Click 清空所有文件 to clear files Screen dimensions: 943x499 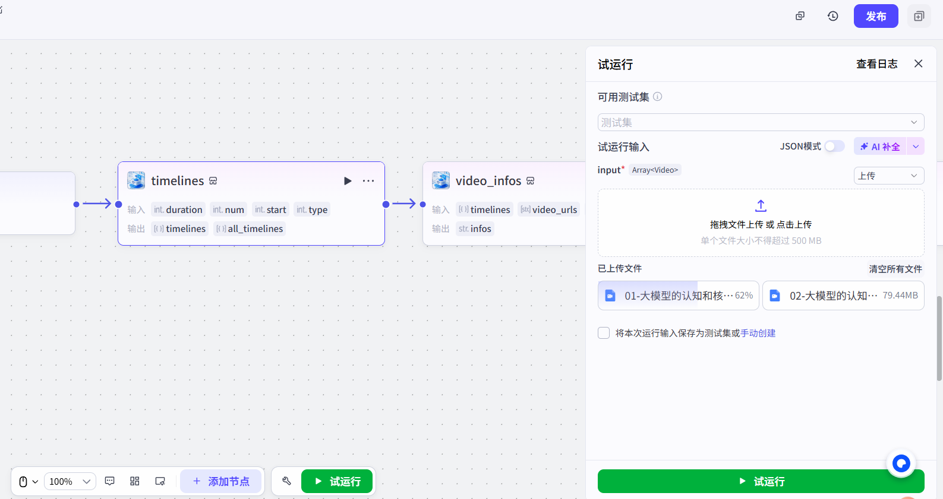895,269
